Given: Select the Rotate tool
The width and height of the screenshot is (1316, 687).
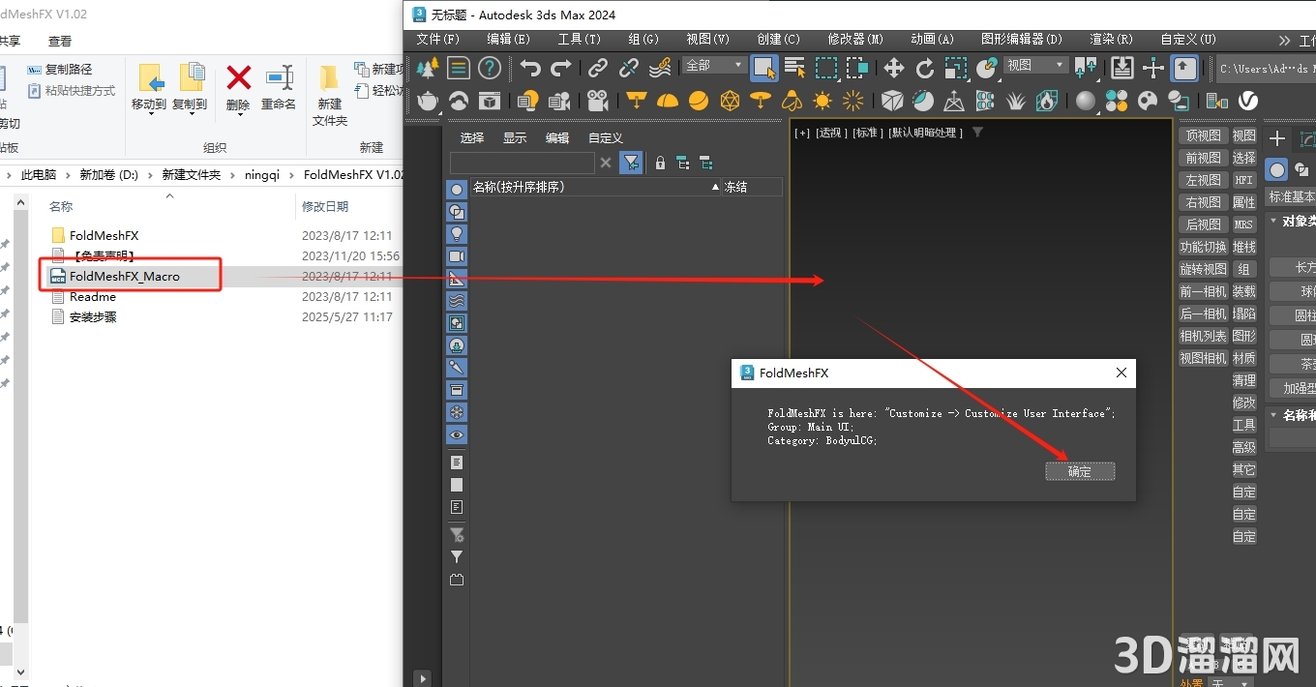Looking at the screenshot, I should pos(925,68).
